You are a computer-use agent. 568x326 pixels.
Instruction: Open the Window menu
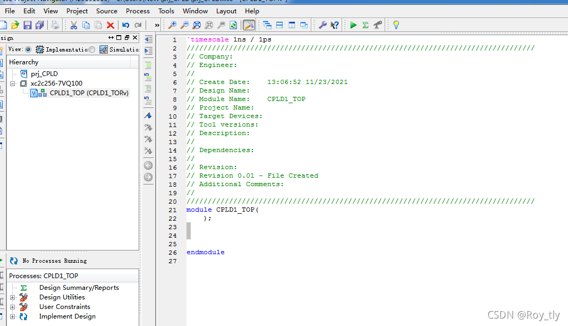(195, 11)
